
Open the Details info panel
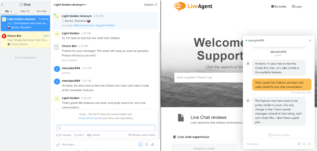click(151, 5)
